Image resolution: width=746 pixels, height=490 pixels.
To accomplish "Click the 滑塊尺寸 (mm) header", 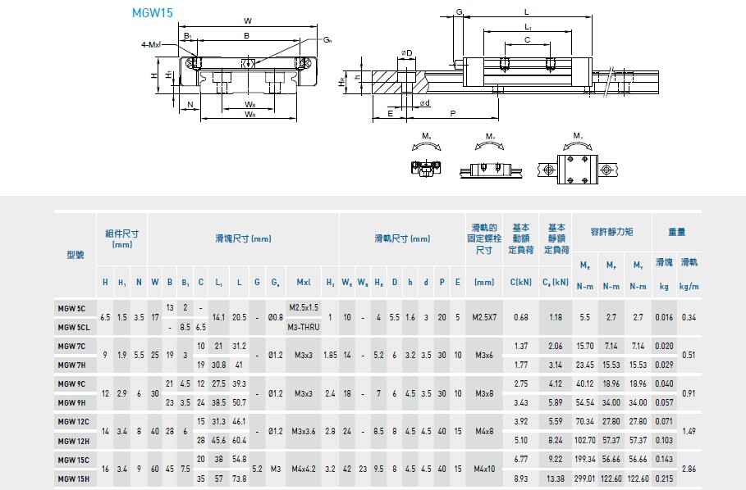I will point(242,238).
